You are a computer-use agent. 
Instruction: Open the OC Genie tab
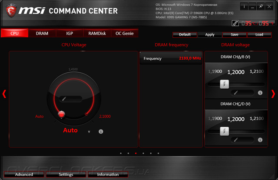click(x=125, y=33)
